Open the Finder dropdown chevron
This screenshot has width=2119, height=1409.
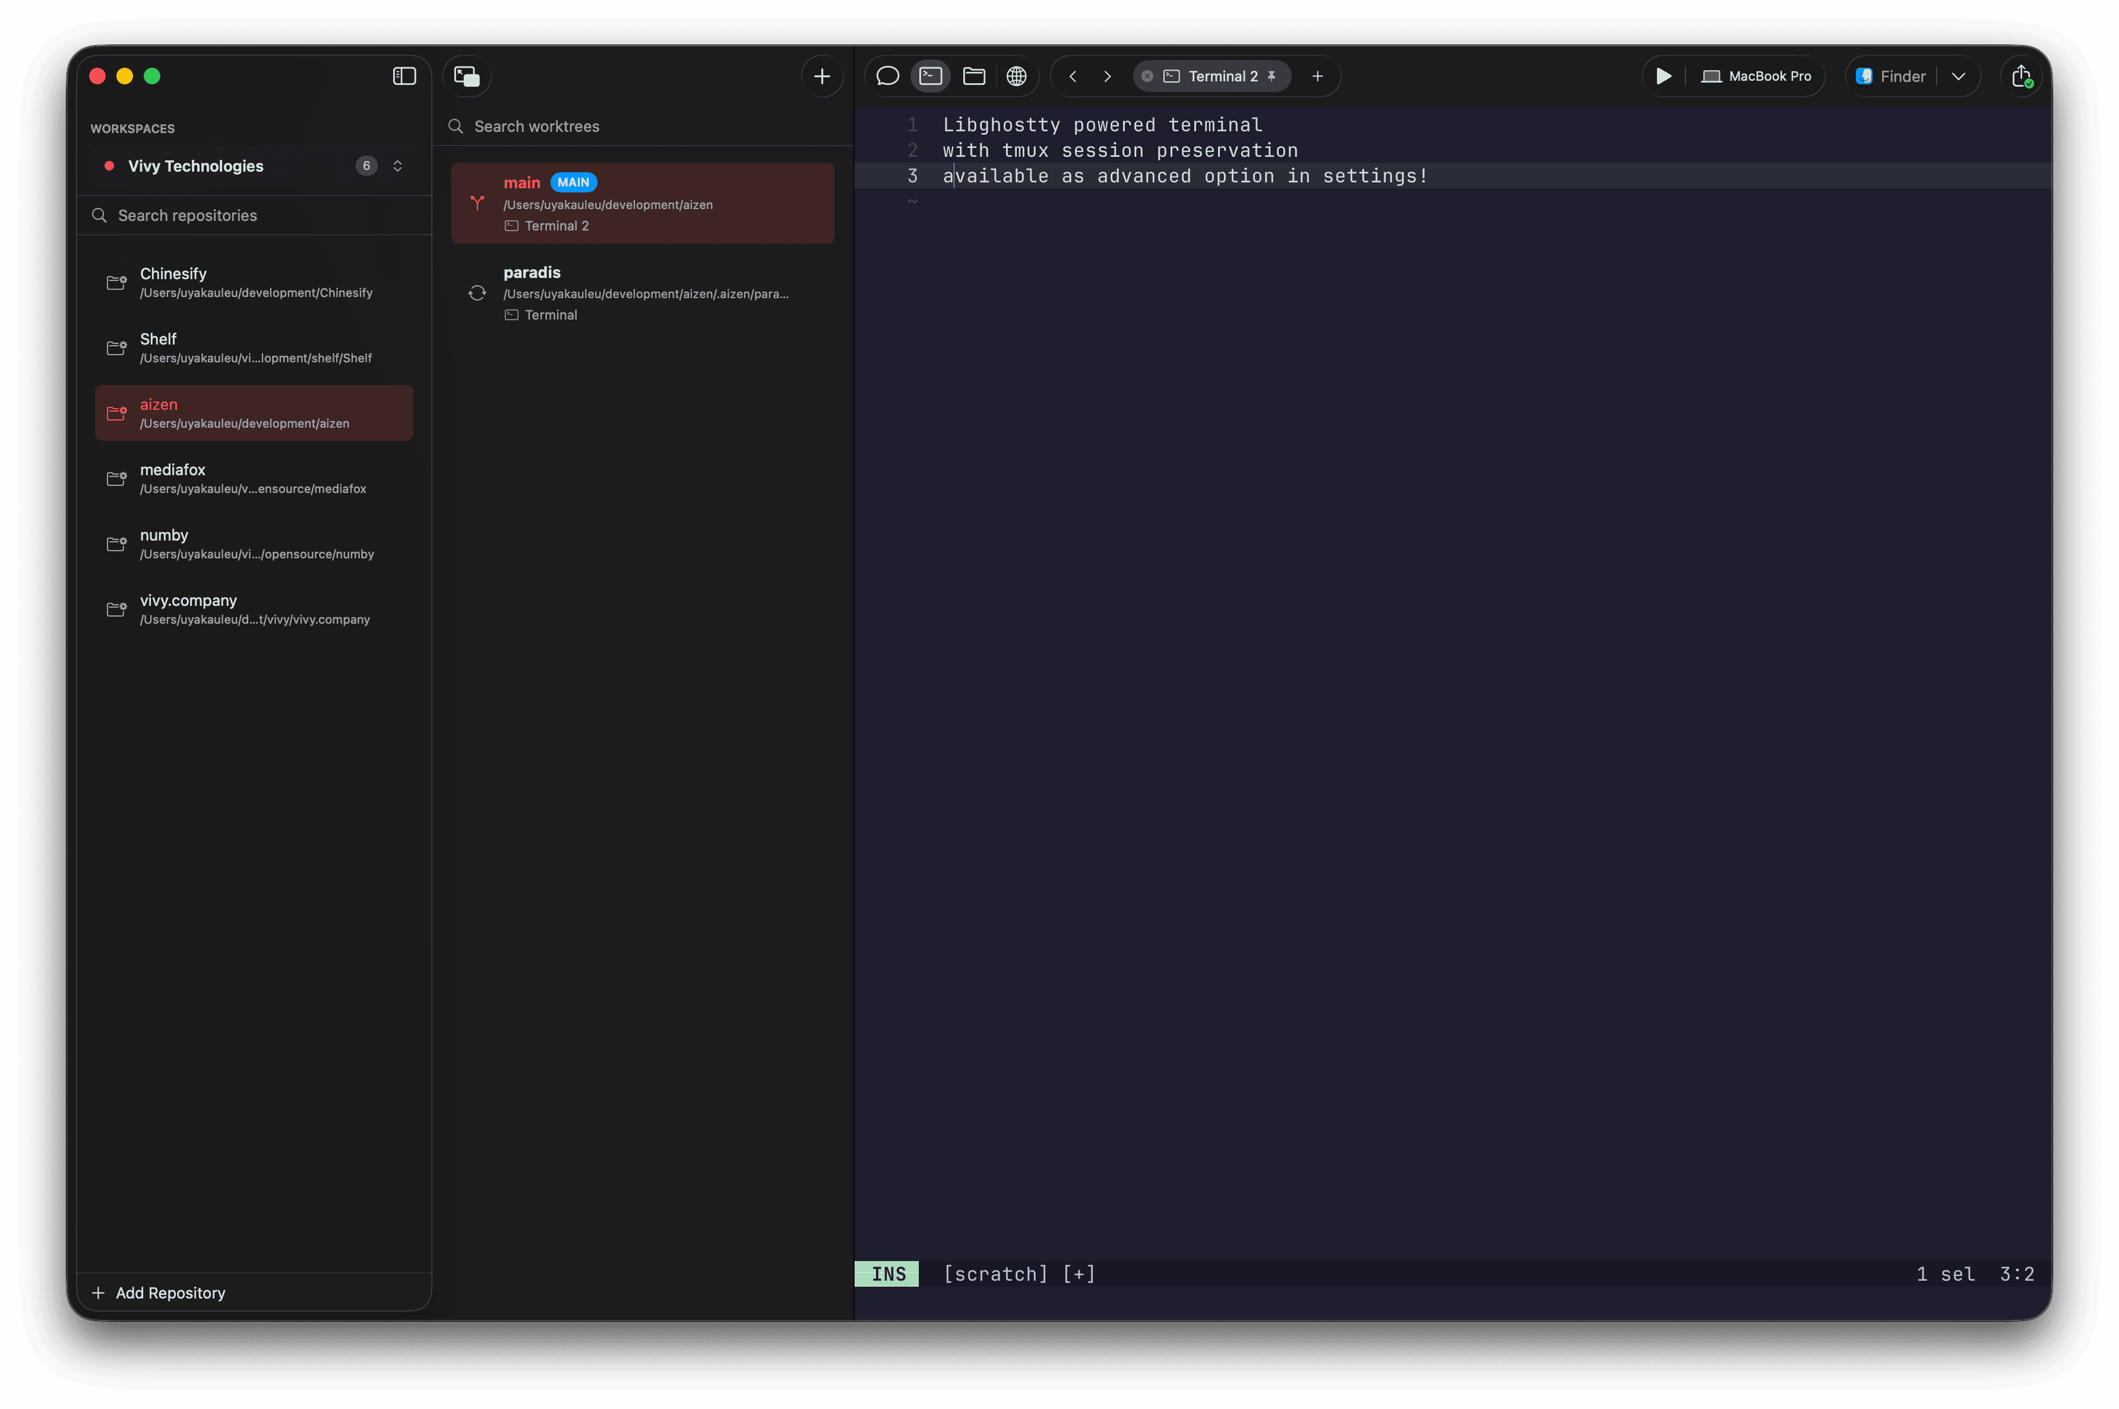point(1959,75)
